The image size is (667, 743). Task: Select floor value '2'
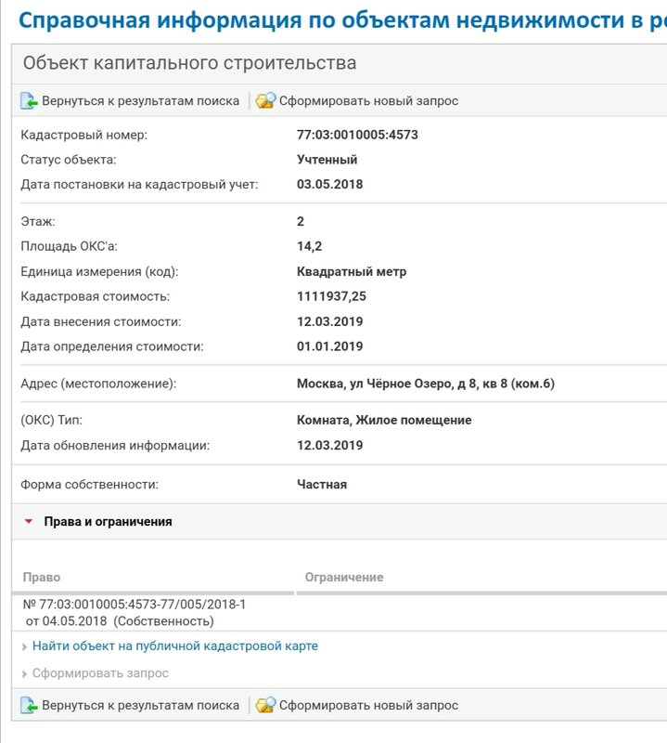click(x=301, y=221)
